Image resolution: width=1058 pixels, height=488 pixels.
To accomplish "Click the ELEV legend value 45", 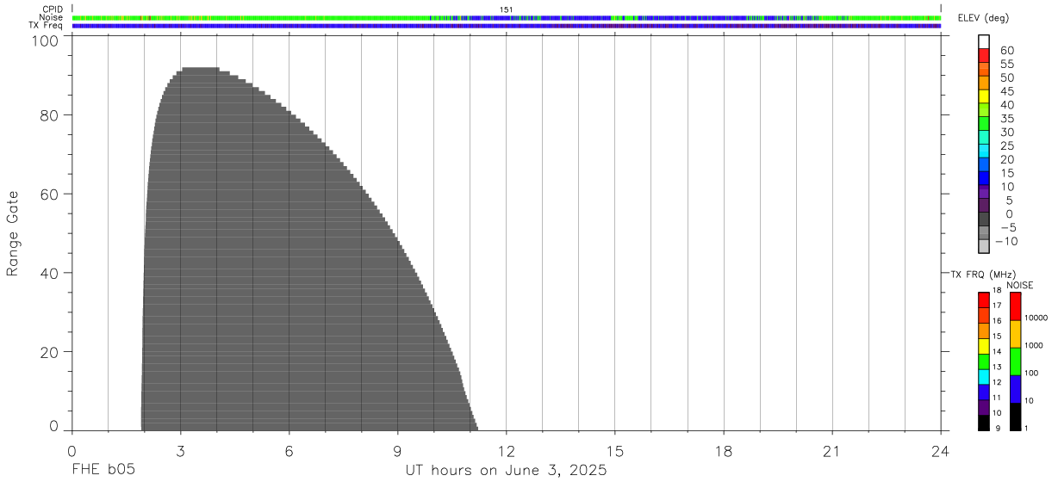I will tap(1006, 91).
